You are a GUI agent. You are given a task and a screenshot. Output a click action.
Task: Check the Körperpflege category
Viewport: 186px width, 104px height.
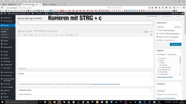click(158, 72)
